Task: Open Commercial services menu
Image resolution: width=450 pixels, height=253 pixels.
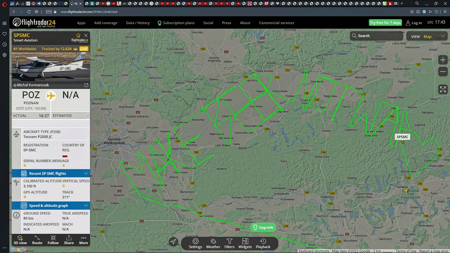Action: coord(276,23)
